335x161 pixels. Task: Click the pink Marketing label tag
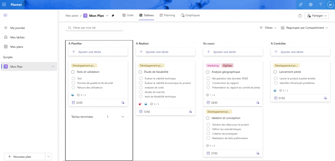(213, 66)
